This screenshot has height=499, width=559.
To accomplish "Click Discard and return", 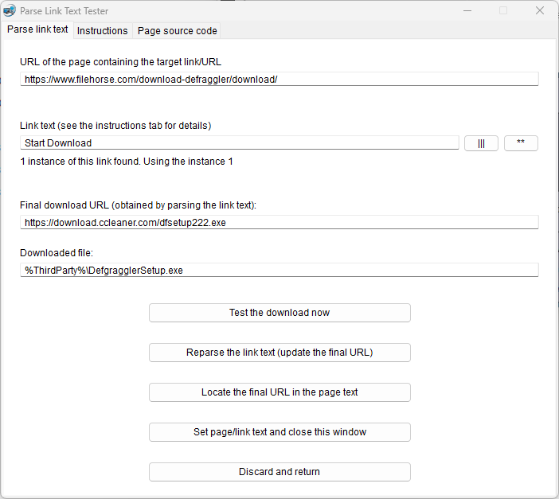I will [279, 472].
